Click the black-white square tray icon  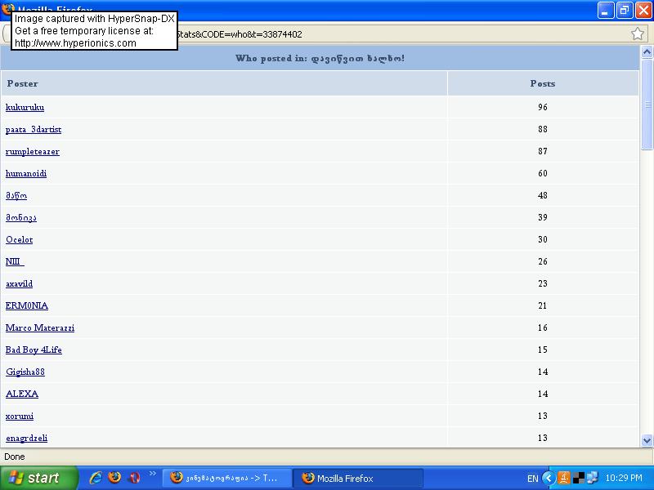click(579, 479)
